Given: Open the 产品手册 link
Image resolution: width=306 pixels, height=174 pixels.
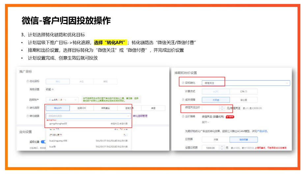Looking at the screenshot, I should point(262,131).
